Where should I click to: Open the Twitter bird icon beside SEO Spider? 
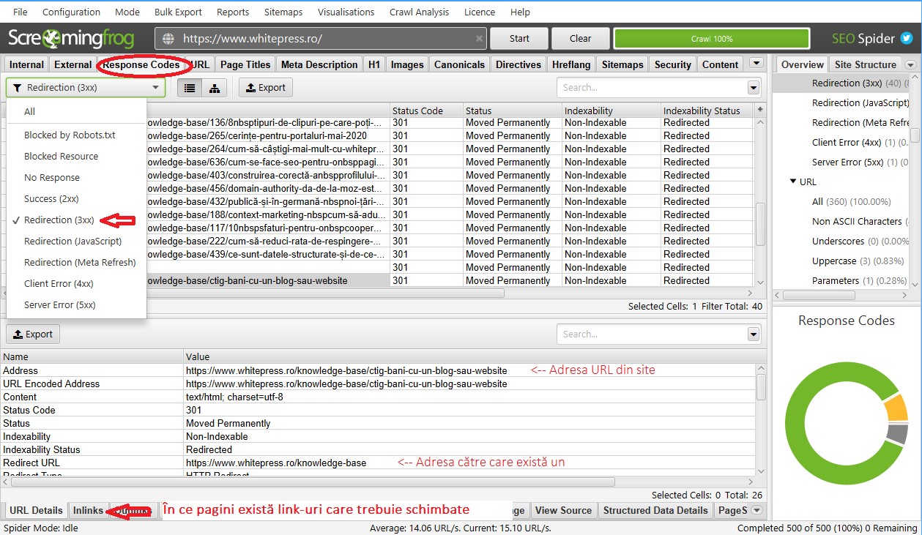point(907,38)
